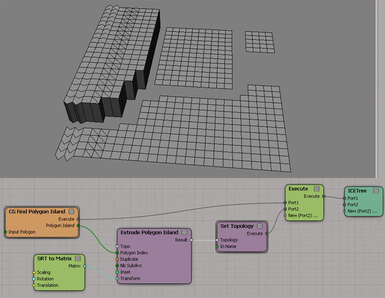
Task: Click the Extrude Polygon Island node menu icon
Action: click(x=185, y=233)
